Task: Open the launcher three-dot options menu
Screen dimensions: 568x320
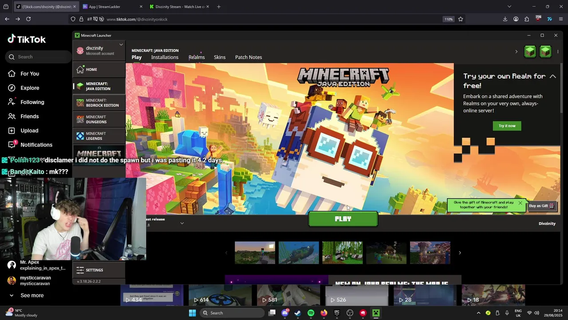Action: (x=558, y=52)
